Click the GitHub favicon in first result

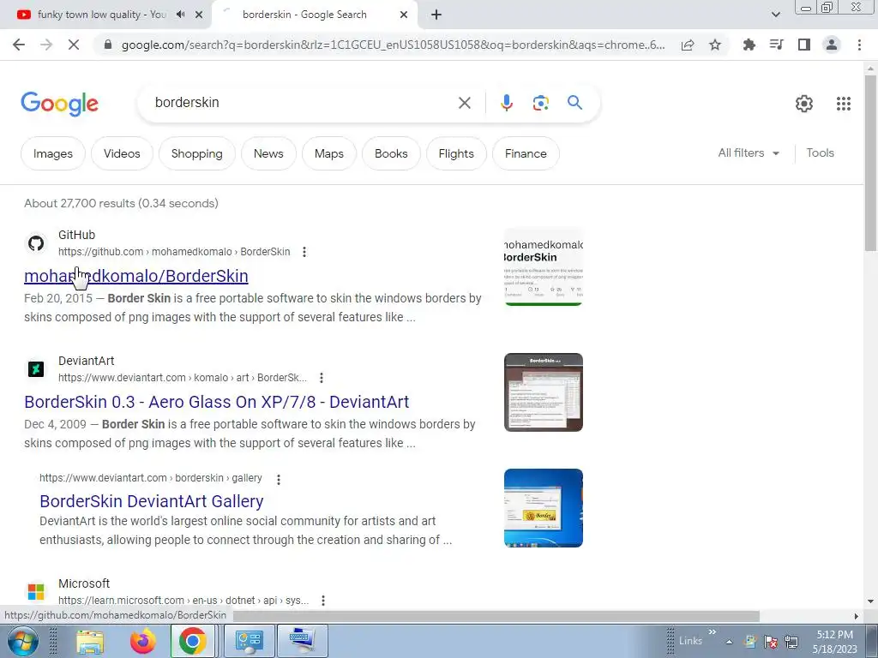click(36, 243)
